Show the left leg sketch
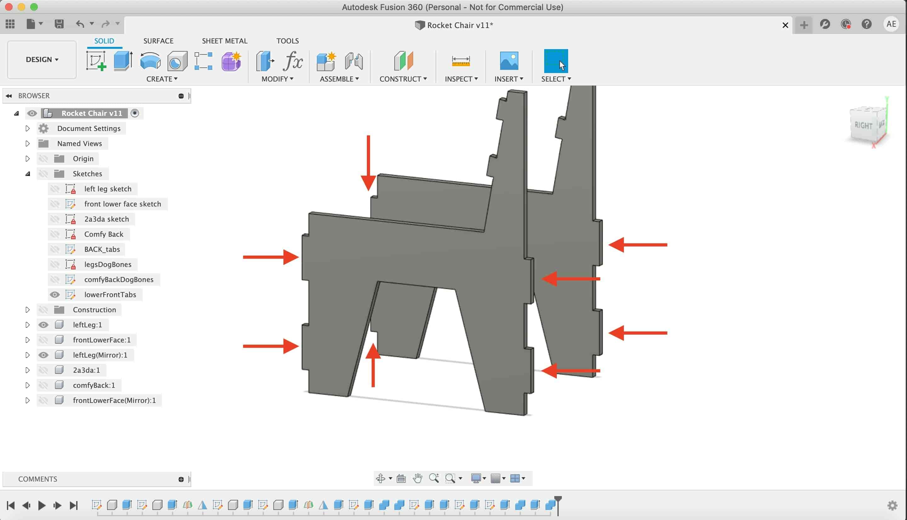907x520 pixels. (55, 189)
